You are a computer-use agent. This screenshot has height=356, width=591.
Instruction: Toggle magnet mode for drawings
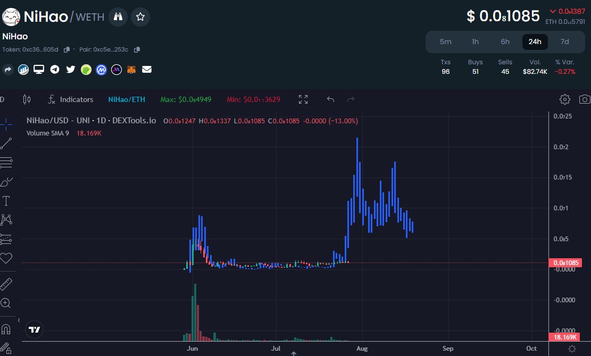pos(6,329)
